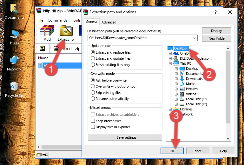Switch to the Advanced tab
244x165 pixels.
coord(109,22)
